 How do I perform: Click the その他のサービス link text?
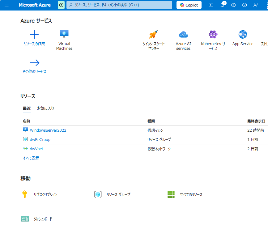pos(35,72)
